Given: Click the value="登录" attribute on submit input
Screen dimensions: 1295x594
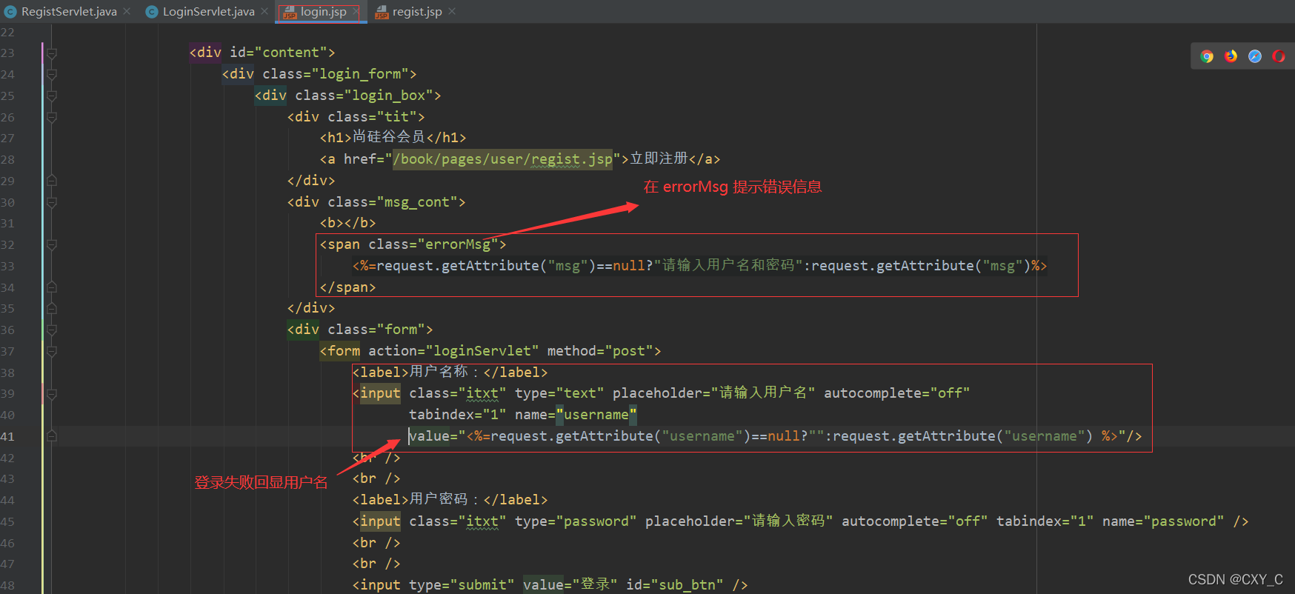Looking at the screenshot, I should point(570,585).
